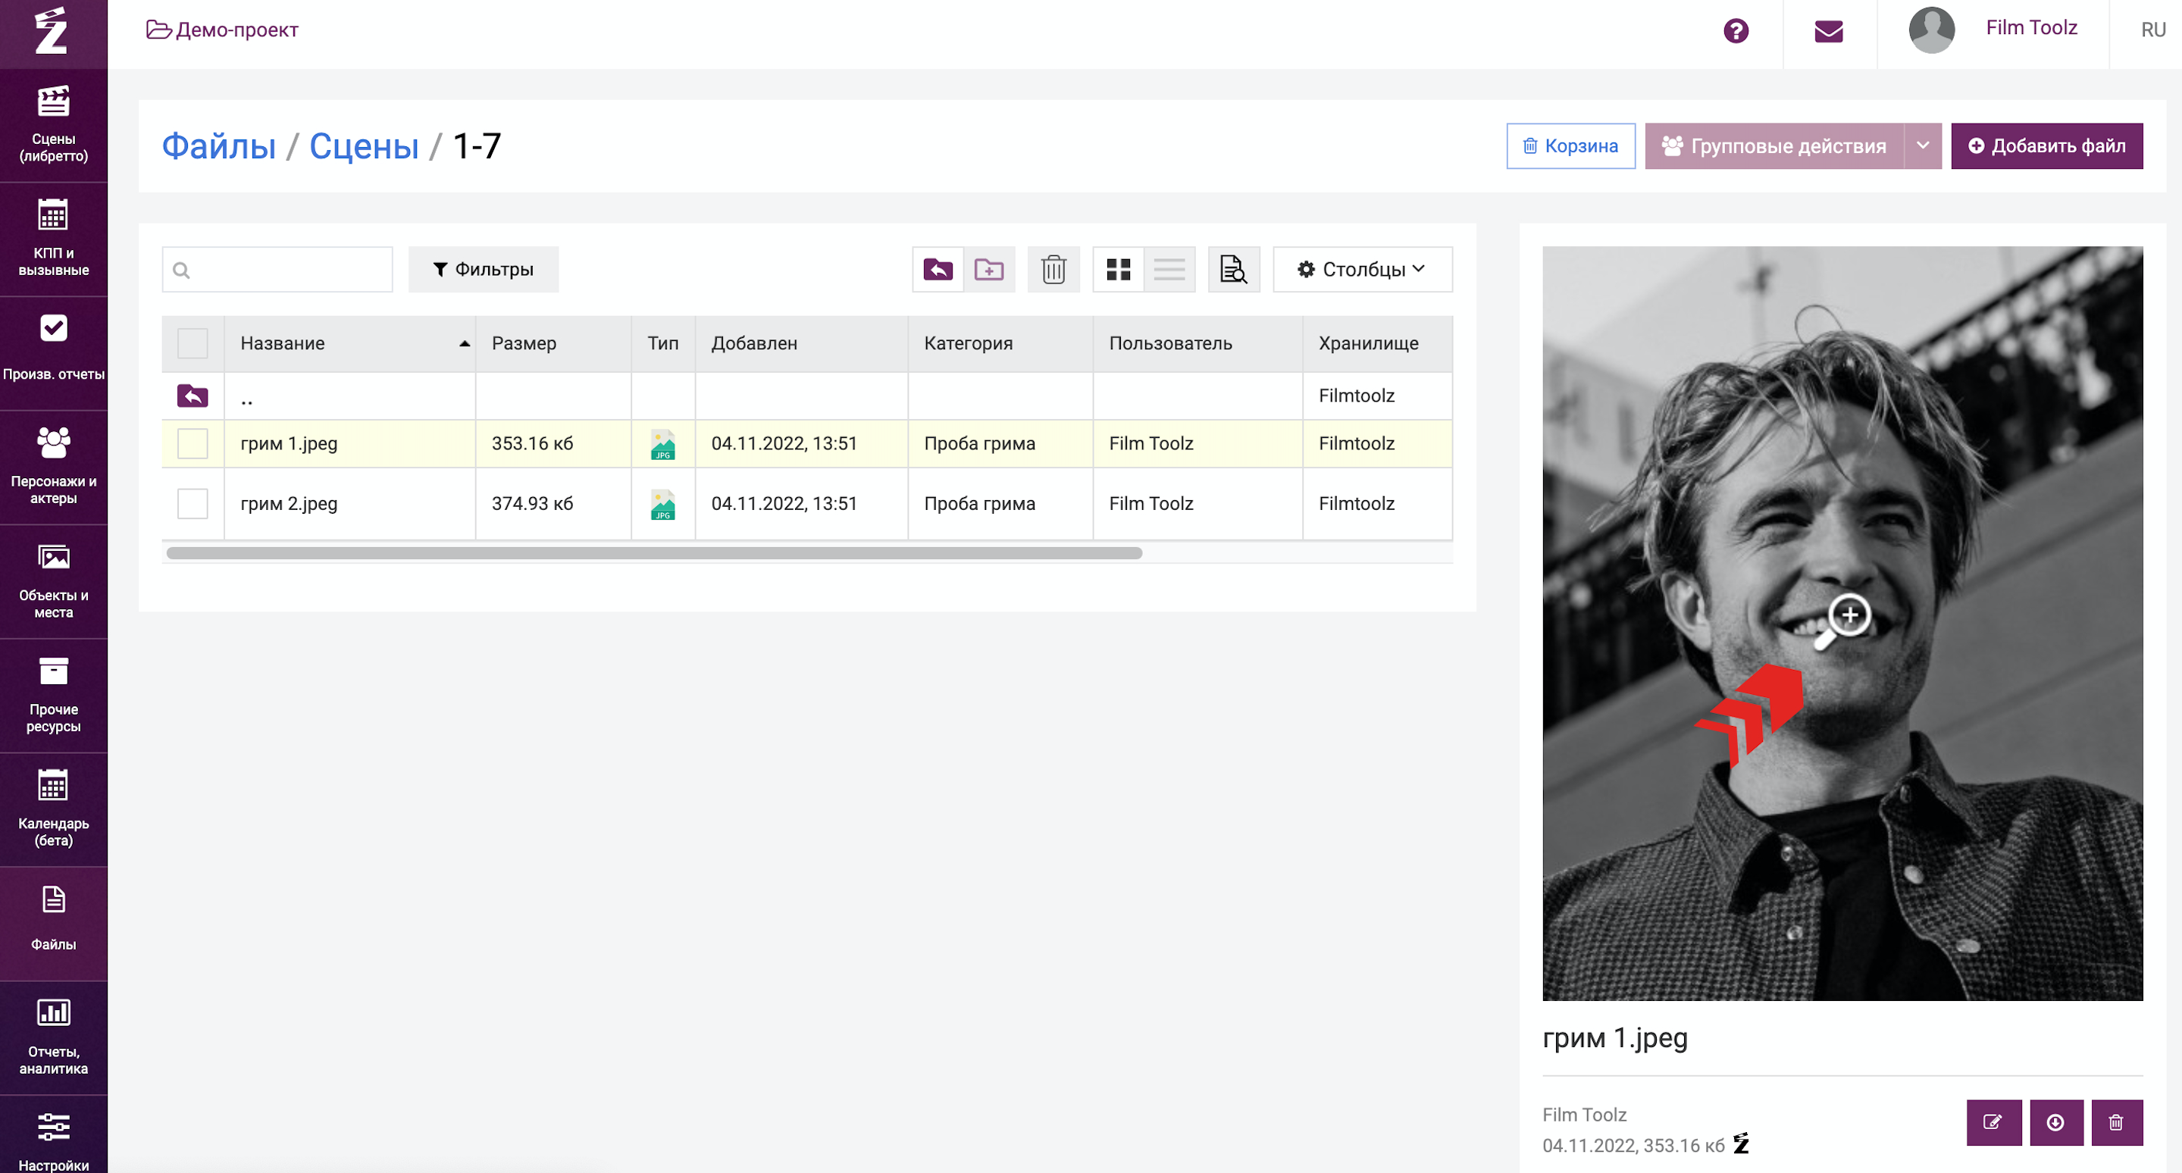The image size is (2182, 1173).
Task: Select the грим 2.jpeg file name
Action: click(289, 504)
